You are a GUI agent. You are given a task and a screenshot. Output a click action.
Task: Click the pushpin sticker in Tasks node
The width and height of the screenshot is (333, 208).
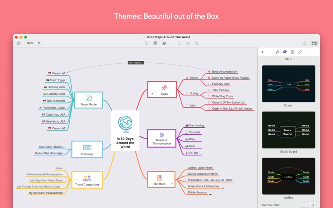point(164,88)
